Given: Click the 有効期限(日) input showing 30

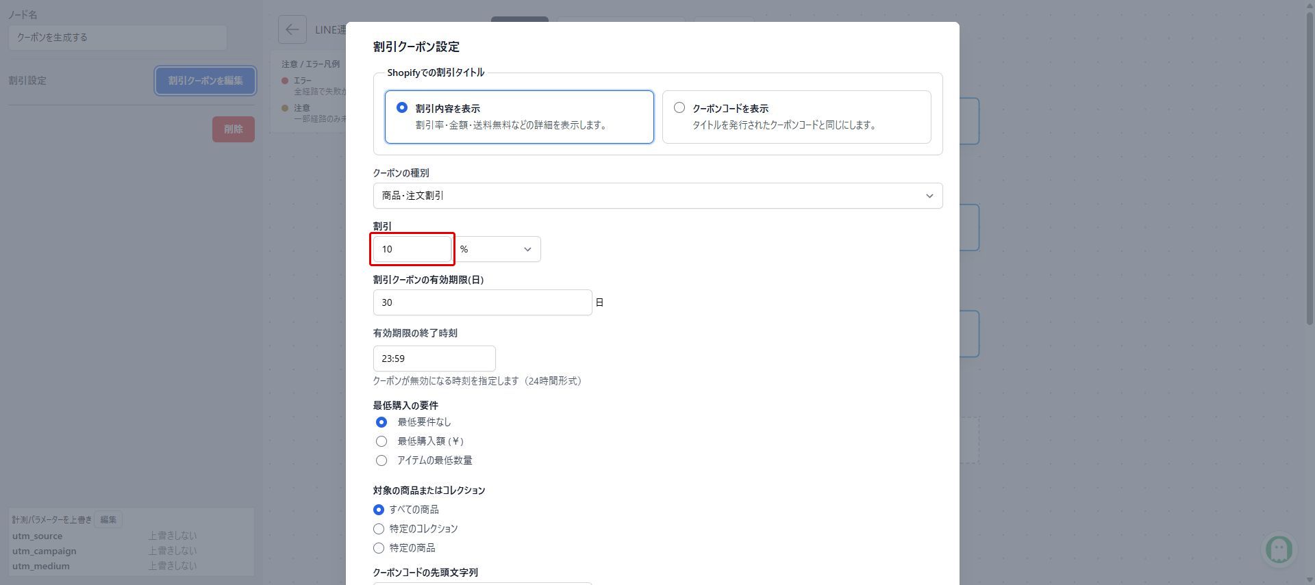Looking at the screenshot, I should click(x=482, y=302).
